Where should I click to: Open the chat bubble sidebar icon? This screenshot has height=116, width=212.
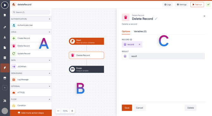coord(5,15)
